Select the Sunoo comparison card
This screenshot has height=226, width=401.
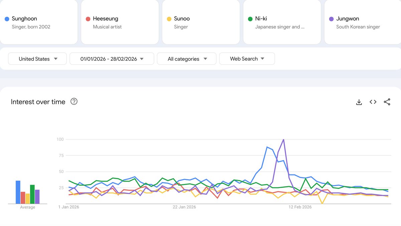click(x=200, y=22)
